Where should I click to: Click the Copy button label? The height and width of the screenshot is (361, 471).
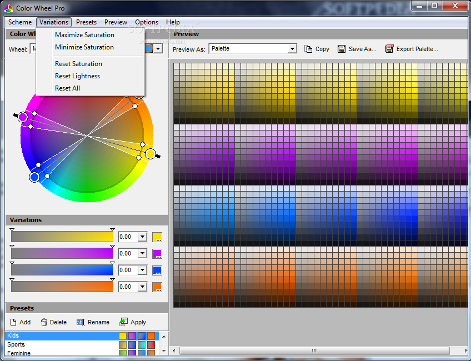(x=322, y=49)
